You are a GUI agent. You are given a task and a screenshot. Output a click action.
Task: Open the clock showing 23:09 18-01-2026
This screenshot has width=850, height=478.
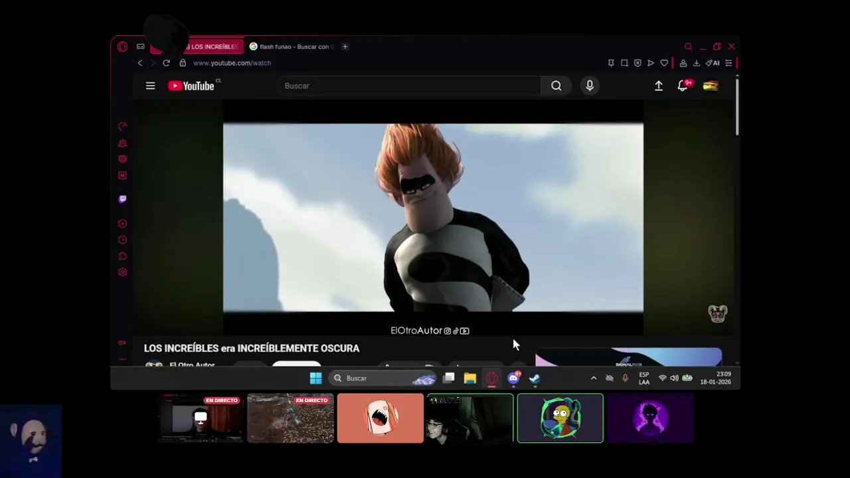pyautogui.click(x=715, y=378)
